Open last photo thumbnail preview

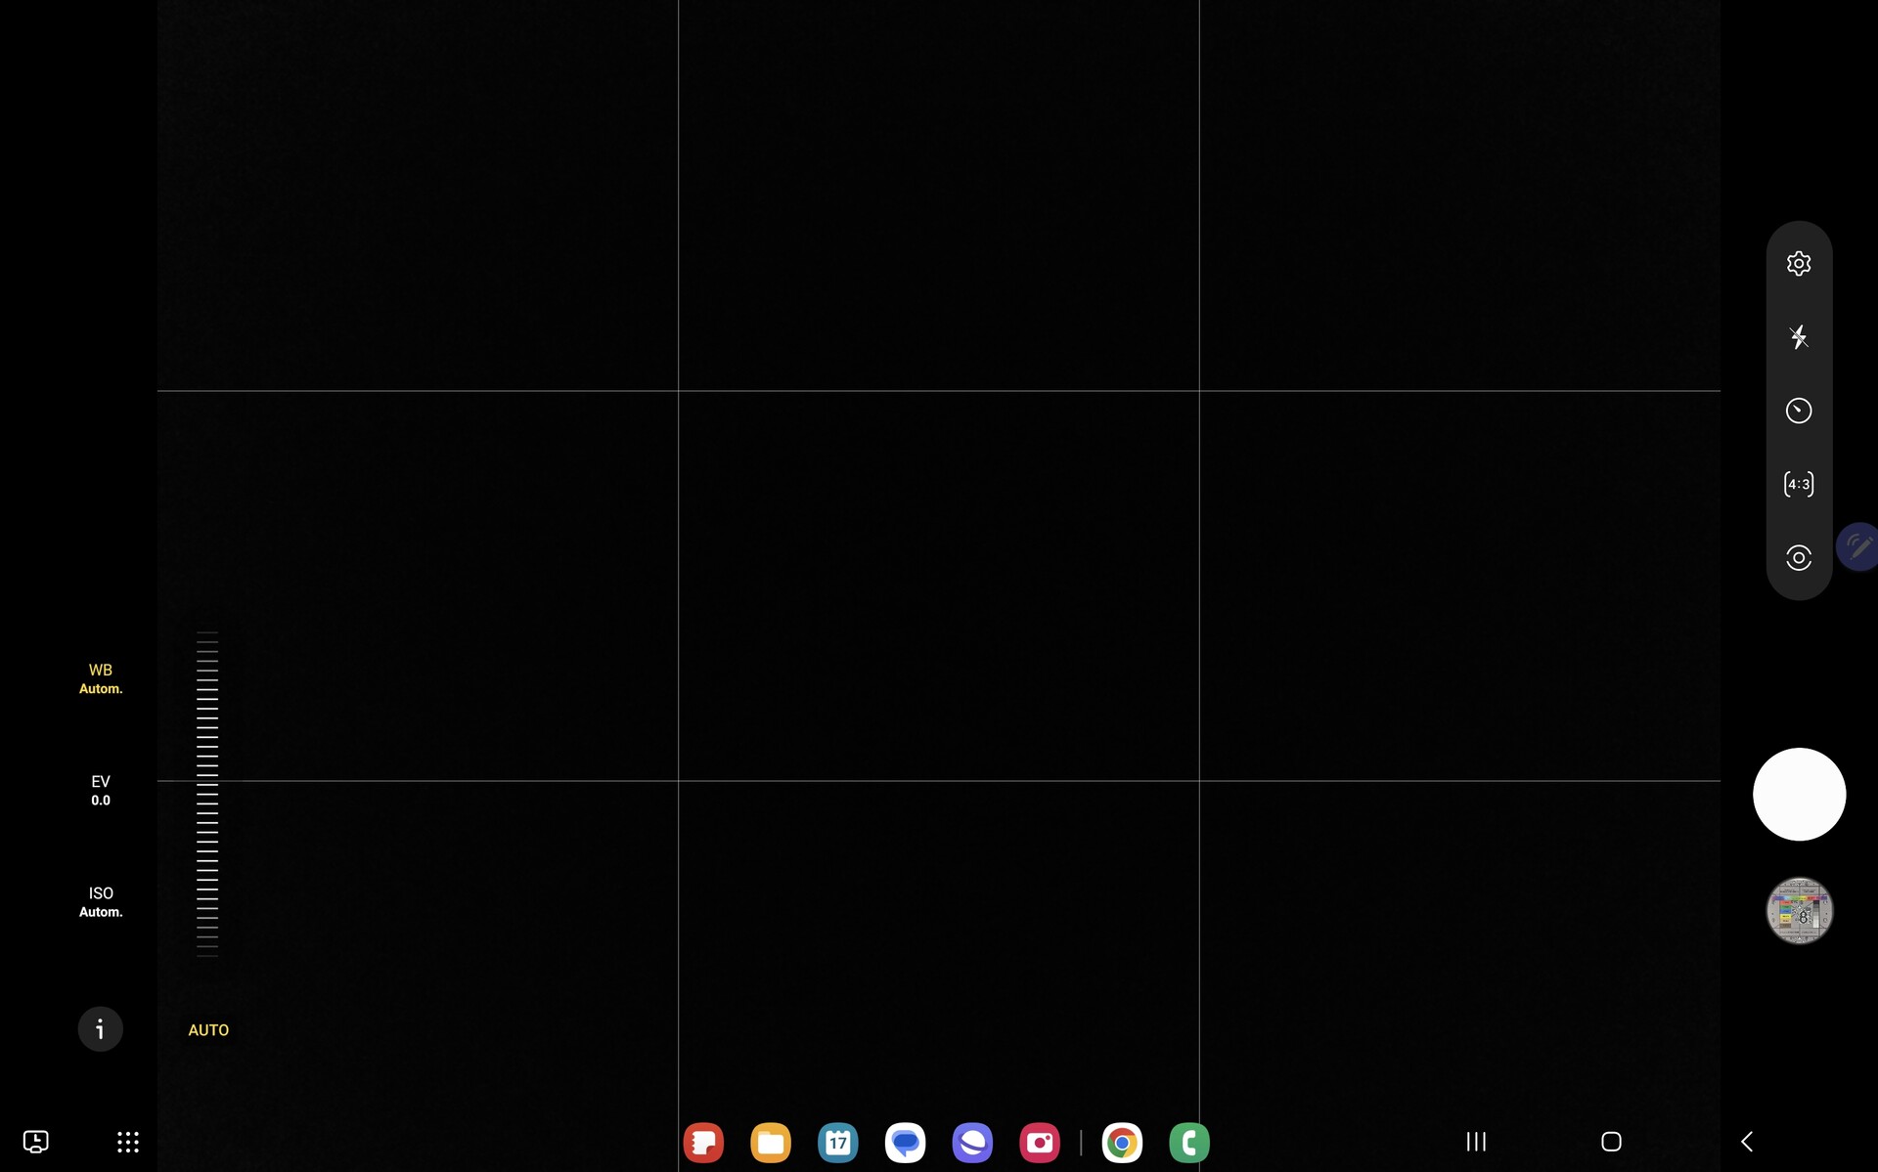pos(1798,910)
